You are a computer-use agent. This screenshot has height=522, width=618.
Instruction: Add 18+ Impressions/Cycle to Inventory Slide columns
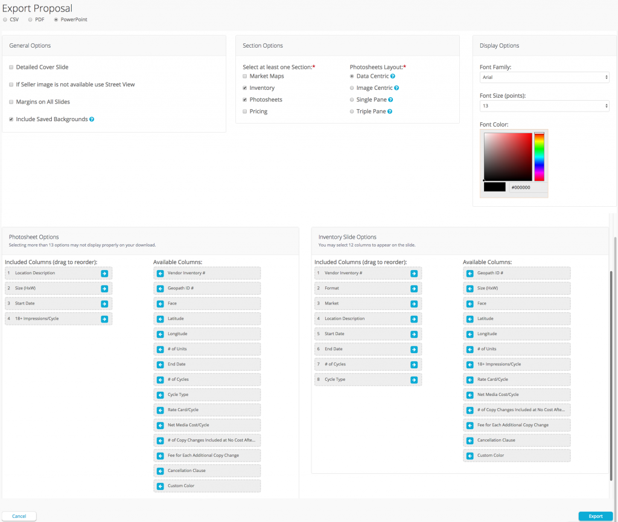coord(470,365)
